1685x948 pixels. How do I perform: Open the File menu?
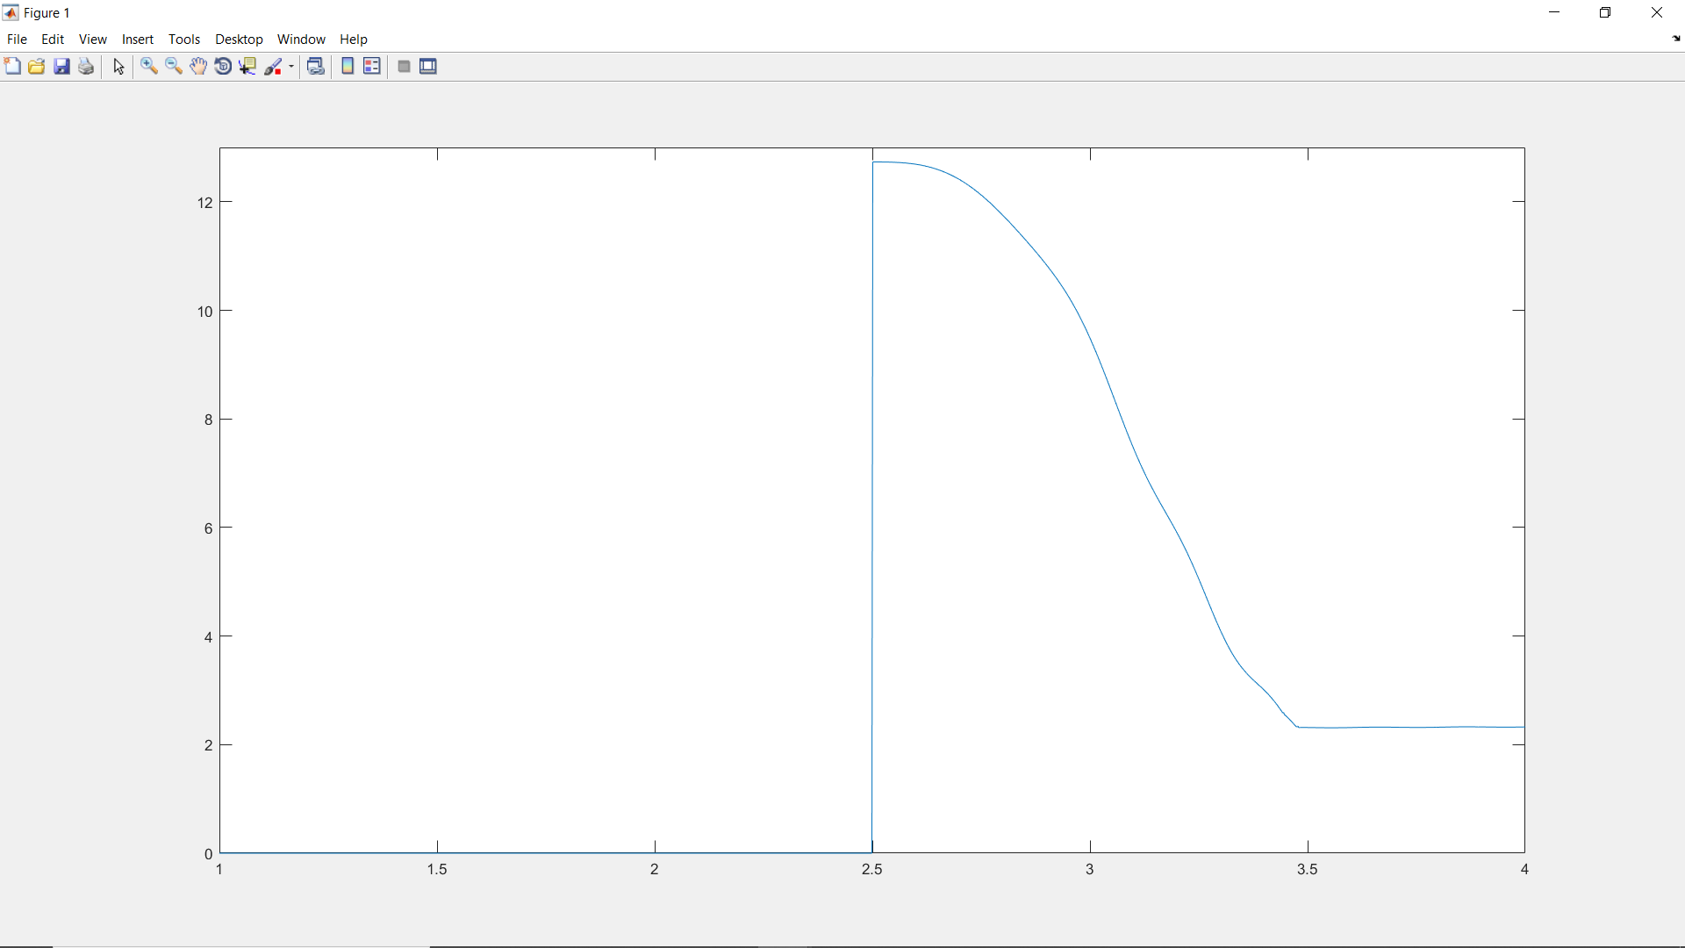(x=17, y=39)
